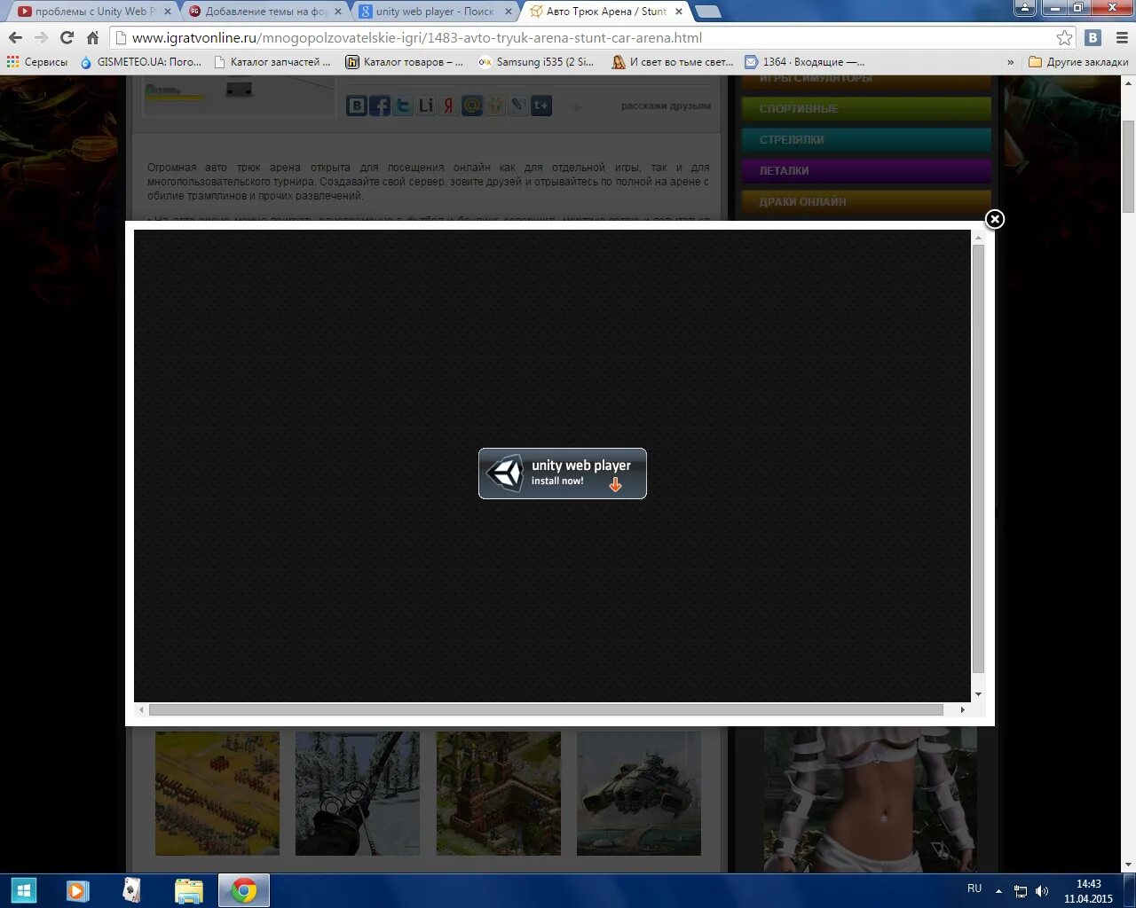Click the popup's vertical scrollbar thumb
The width and height of the screenshot is (1136, 908).
(978, 458)
